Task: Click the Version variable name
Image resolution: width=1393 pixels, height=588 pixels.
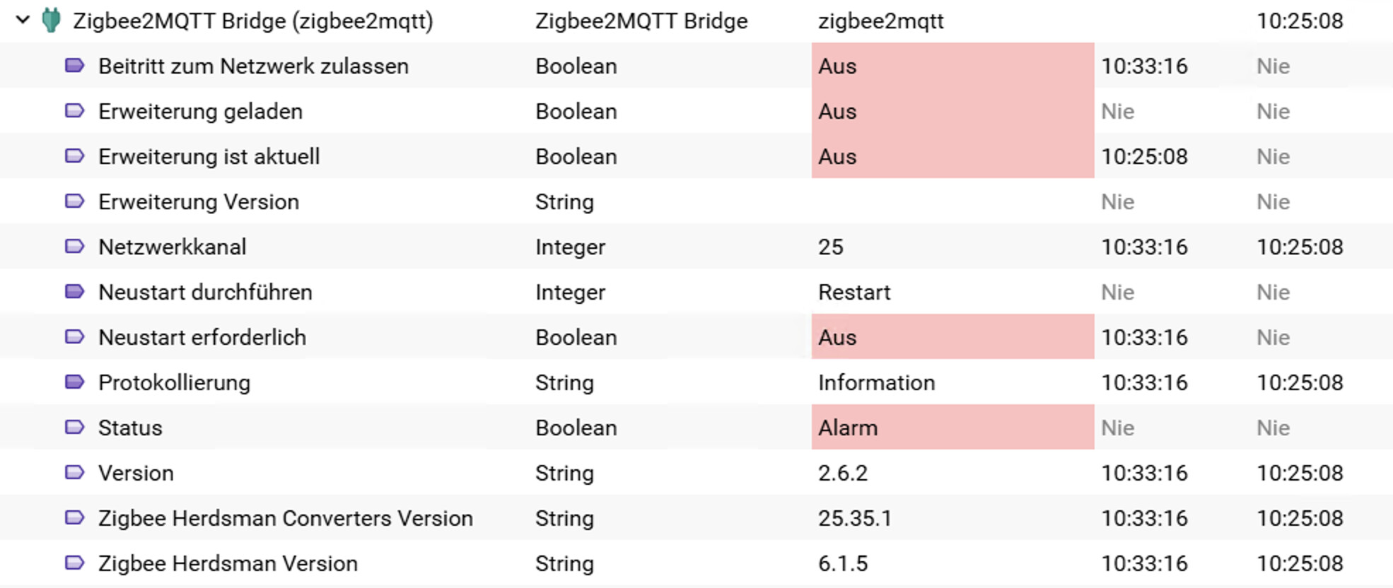Action: (x=136, y=473)
